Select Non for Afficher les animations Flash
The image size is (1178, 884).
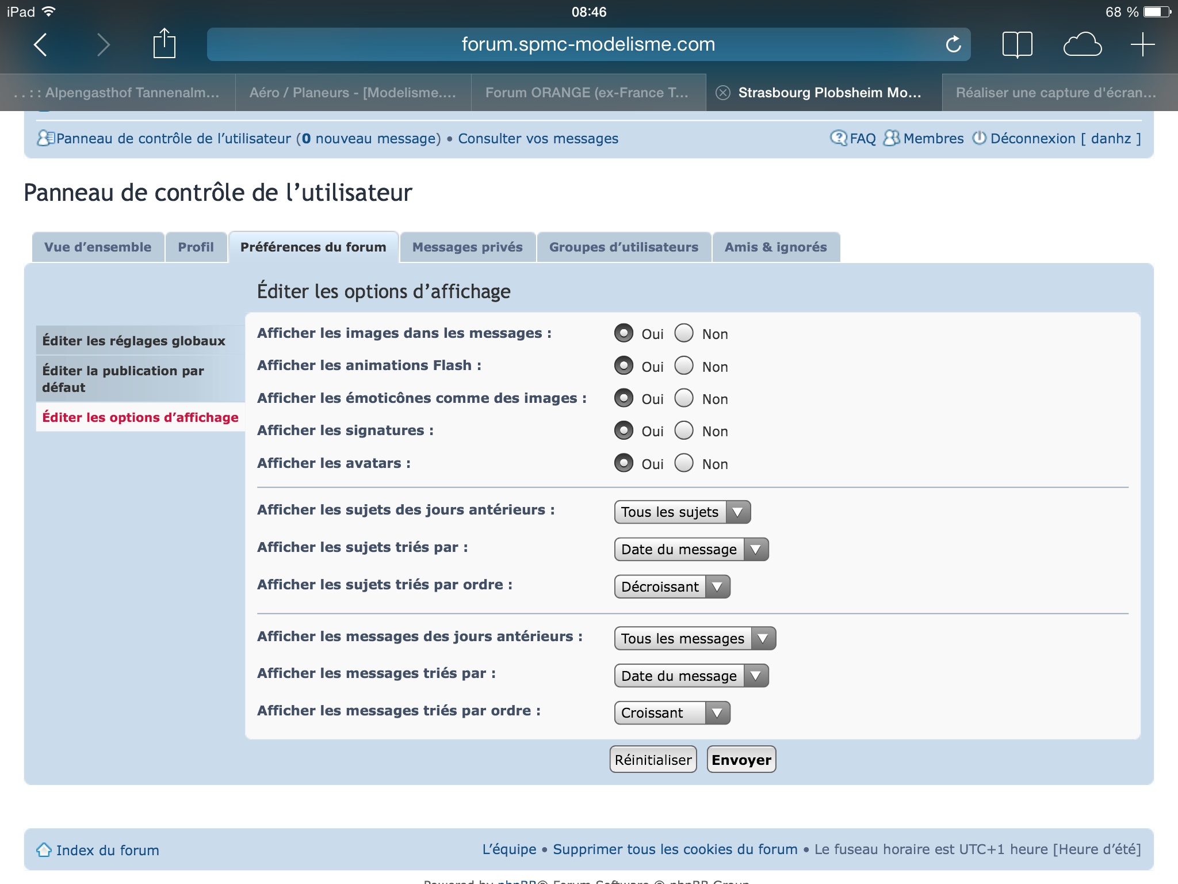(684, 365)
